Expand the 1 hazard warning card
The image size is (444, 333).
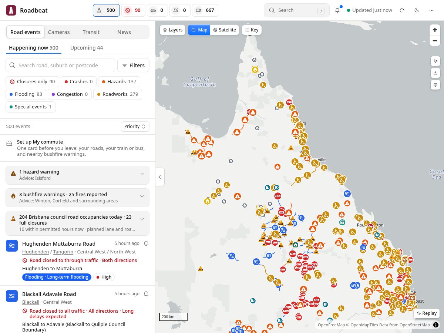[x=78, y=175]
